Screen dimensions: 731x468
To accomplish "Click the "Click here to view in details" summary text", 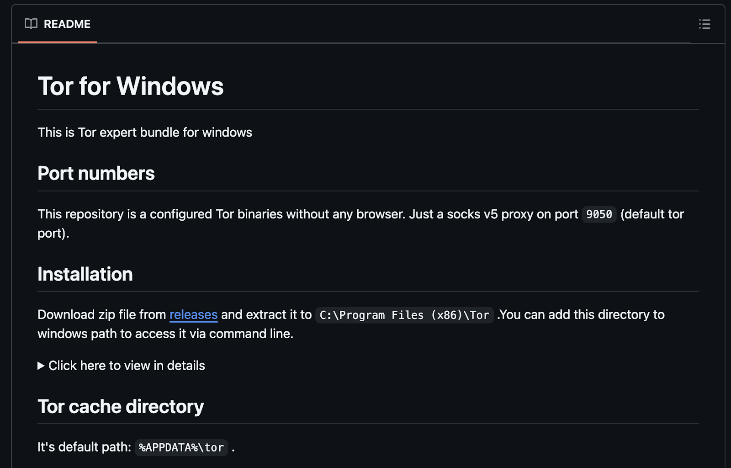I will [x=127, y=366].
